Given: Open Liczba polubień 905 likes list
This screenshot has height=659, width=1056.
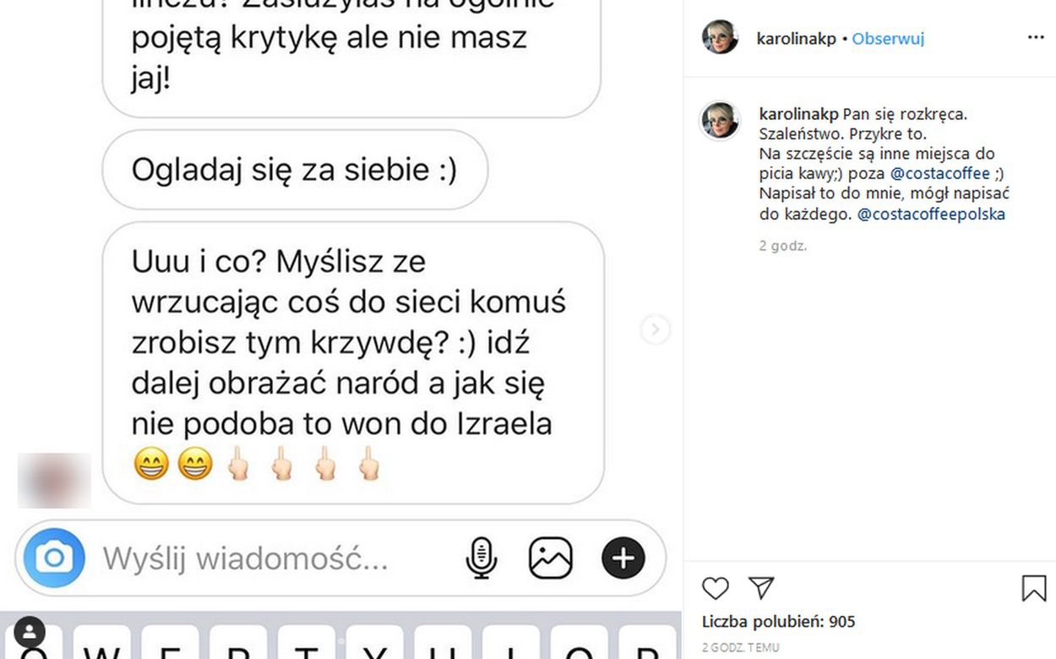Looking at the screenshot, I should (778, 622).
